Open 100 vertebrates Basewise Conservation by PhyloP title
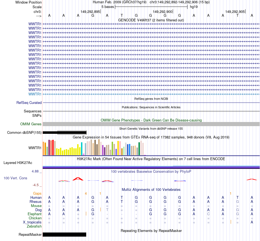The height and width of the screenshot is (241, 260). [151, 171]
